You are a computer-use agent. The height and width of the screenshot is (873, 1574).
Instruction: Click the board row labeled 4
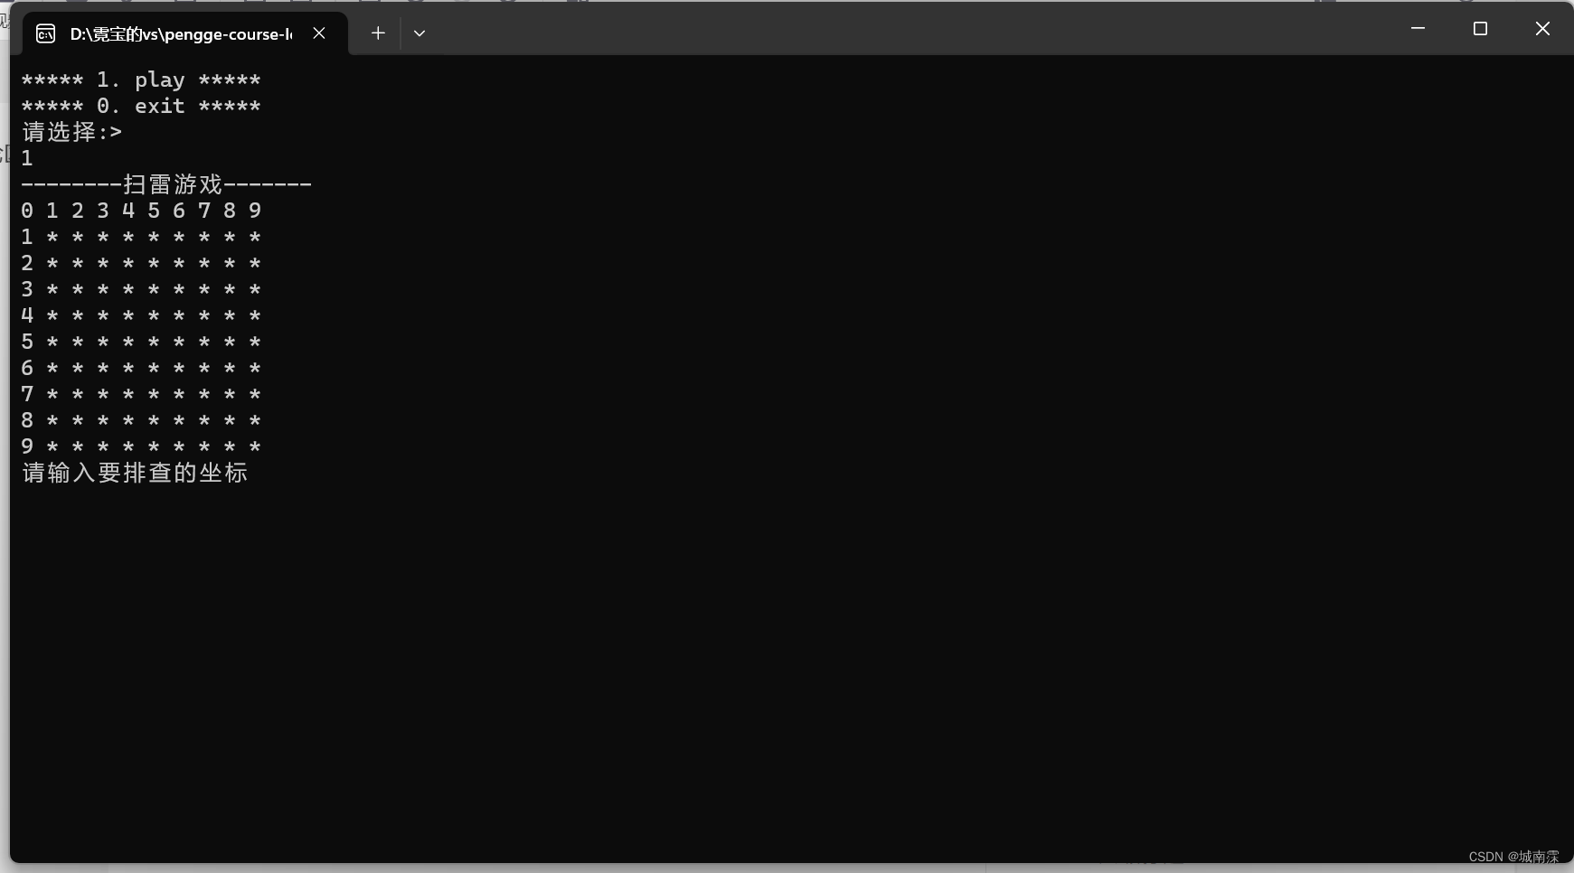pyautogui.click(x=141, y=316)
